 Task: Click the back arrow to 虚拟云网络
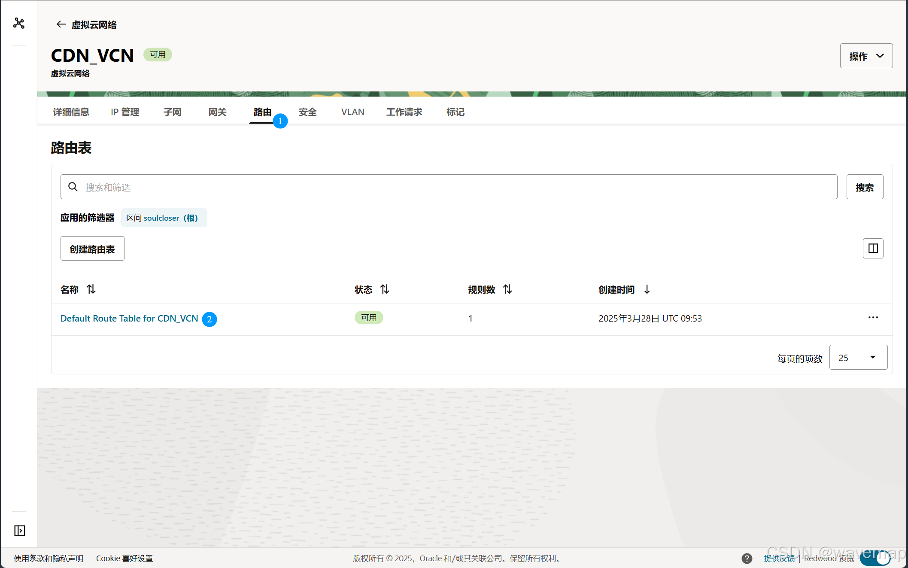click(x=61, y=24)
